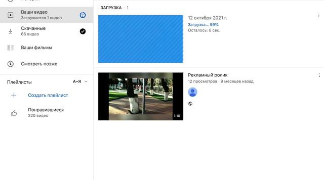This screenshot has height=182, width=324.
Task: Open the three-dot menu for the uploading video
Action: [318, 16]
